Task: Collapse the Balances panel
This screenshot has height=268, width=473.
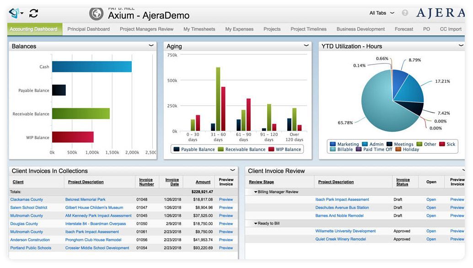Action: (x=151, y=46)
